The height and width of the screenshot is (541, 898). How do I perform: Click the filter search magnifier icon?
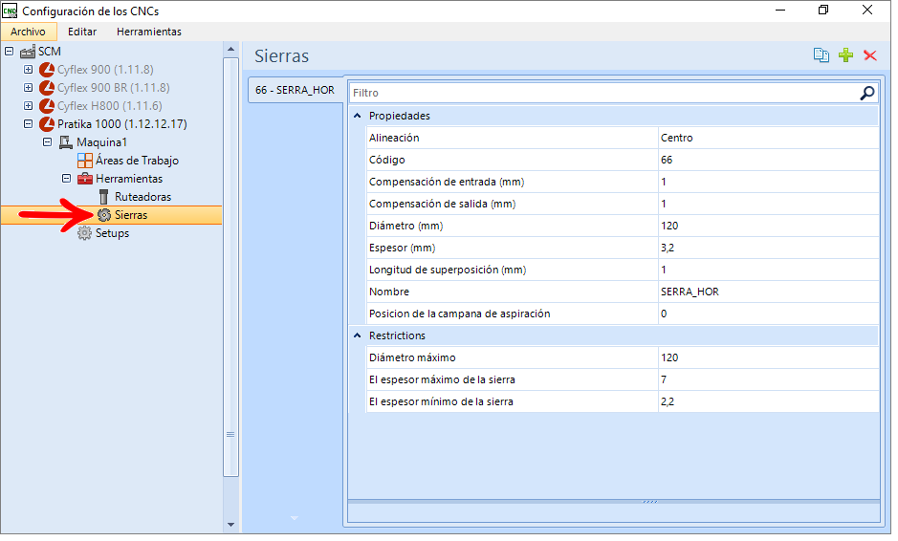867,93
